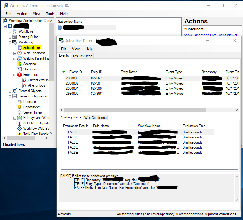The image size is (243, 220).
Task: Select event row 2660000
Action: (149, 94)
